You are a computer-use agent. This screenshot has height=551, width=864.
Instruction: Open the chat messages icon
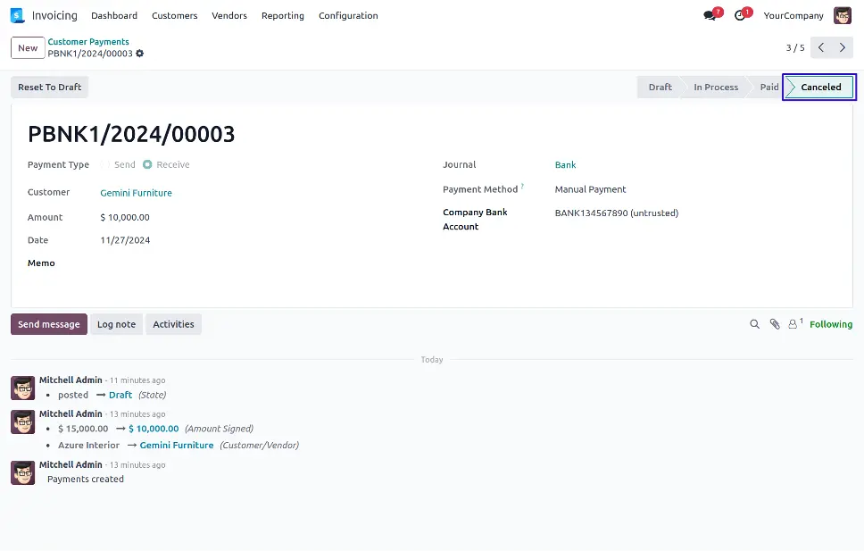click(710, 15)
